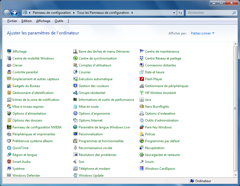Open the Smart Audio icon
240x186 pixels.
tap(9, 161)
